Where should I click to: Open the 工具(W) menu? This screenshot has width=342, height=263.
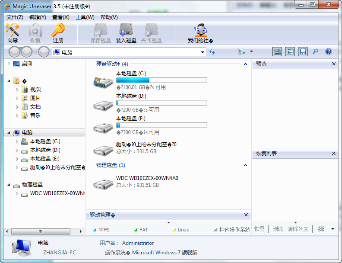tap(85, 17)
